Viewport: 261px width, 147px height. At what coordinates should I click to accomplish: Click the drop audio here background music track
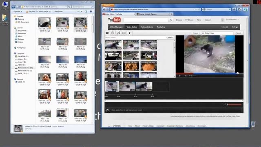coord(176,110)
